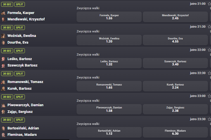The height and width of the screenshot is (140, 211).
Task: Click the SPLIT badge for Bartosiński fight
Action: [20, 120]
